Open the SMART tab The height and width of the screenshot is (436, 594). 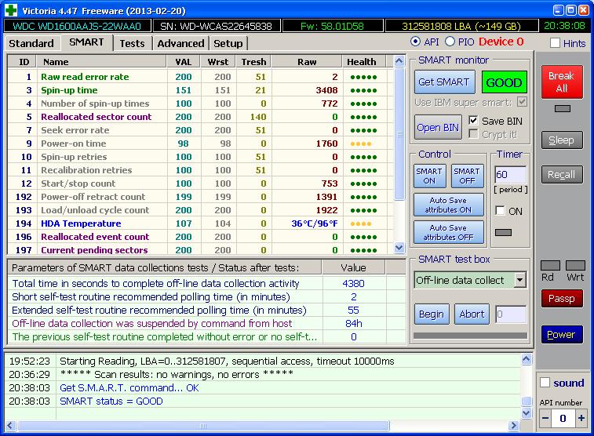[86, 42]
